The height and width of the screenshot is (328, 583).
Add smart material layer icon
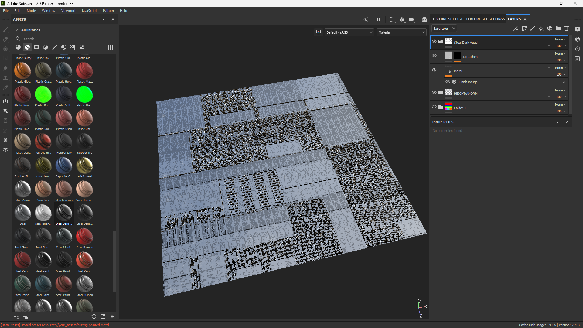(x=550, y=28)
